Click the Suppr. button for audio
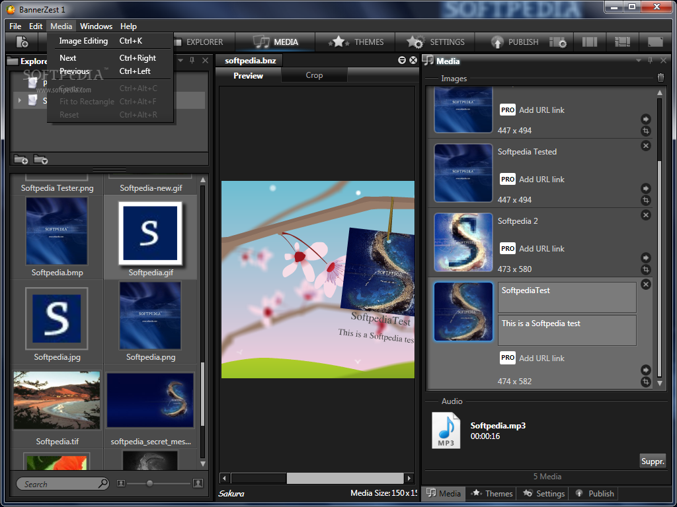This screenshot has width=677, height=507. click(653, 461)
